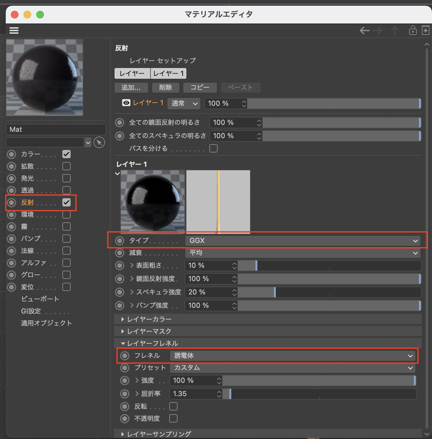
Task: Tick the フレネル 反転 checkbox
Action: pos(173,406)
